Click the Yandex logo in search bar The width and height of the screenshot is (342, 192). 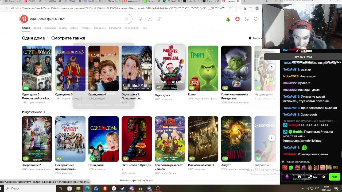[x=24, y=19]
